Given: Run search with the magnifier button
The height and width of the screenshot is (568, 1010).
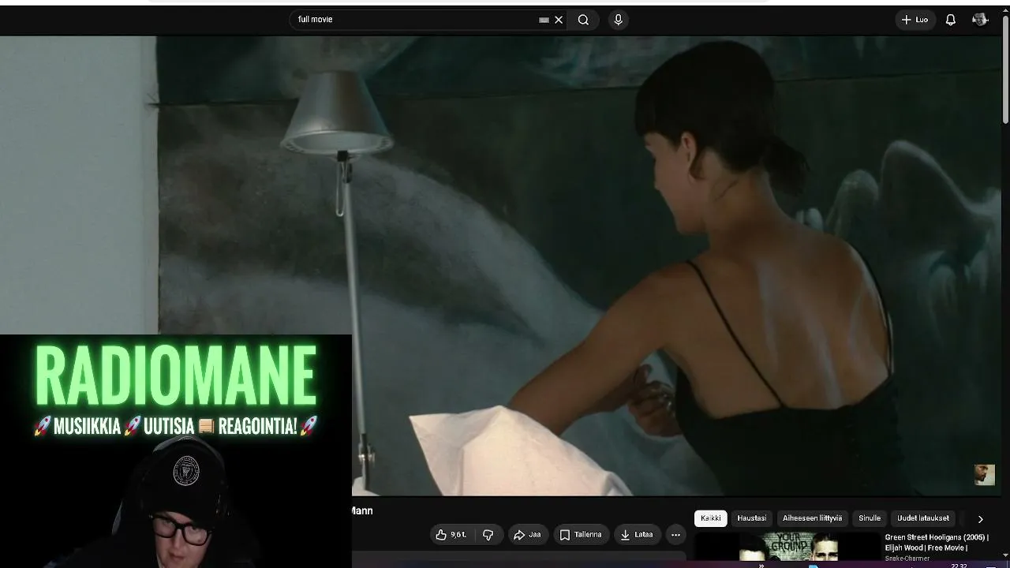Looking at the screenshot, I should pyautogui.click(x=583, y=20).
